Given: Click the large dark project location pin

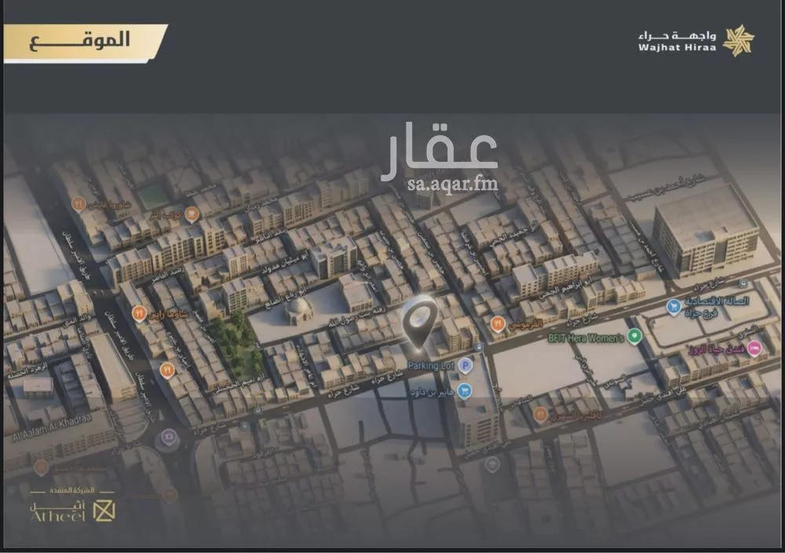Looking at the screenshot, I should click(418, 321).
